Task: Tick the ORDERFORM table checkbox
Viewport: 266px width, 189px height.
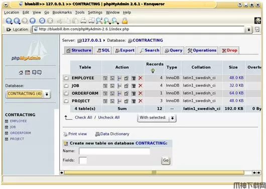Action: 66,93
